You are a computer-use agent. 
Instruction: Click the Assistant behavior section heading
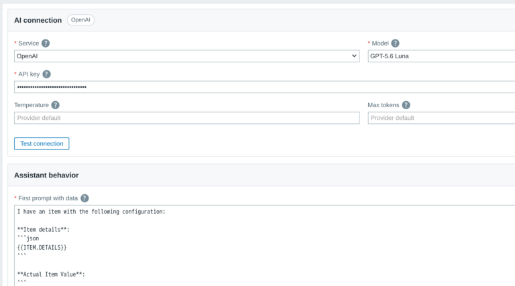click(x=46, y=175)
